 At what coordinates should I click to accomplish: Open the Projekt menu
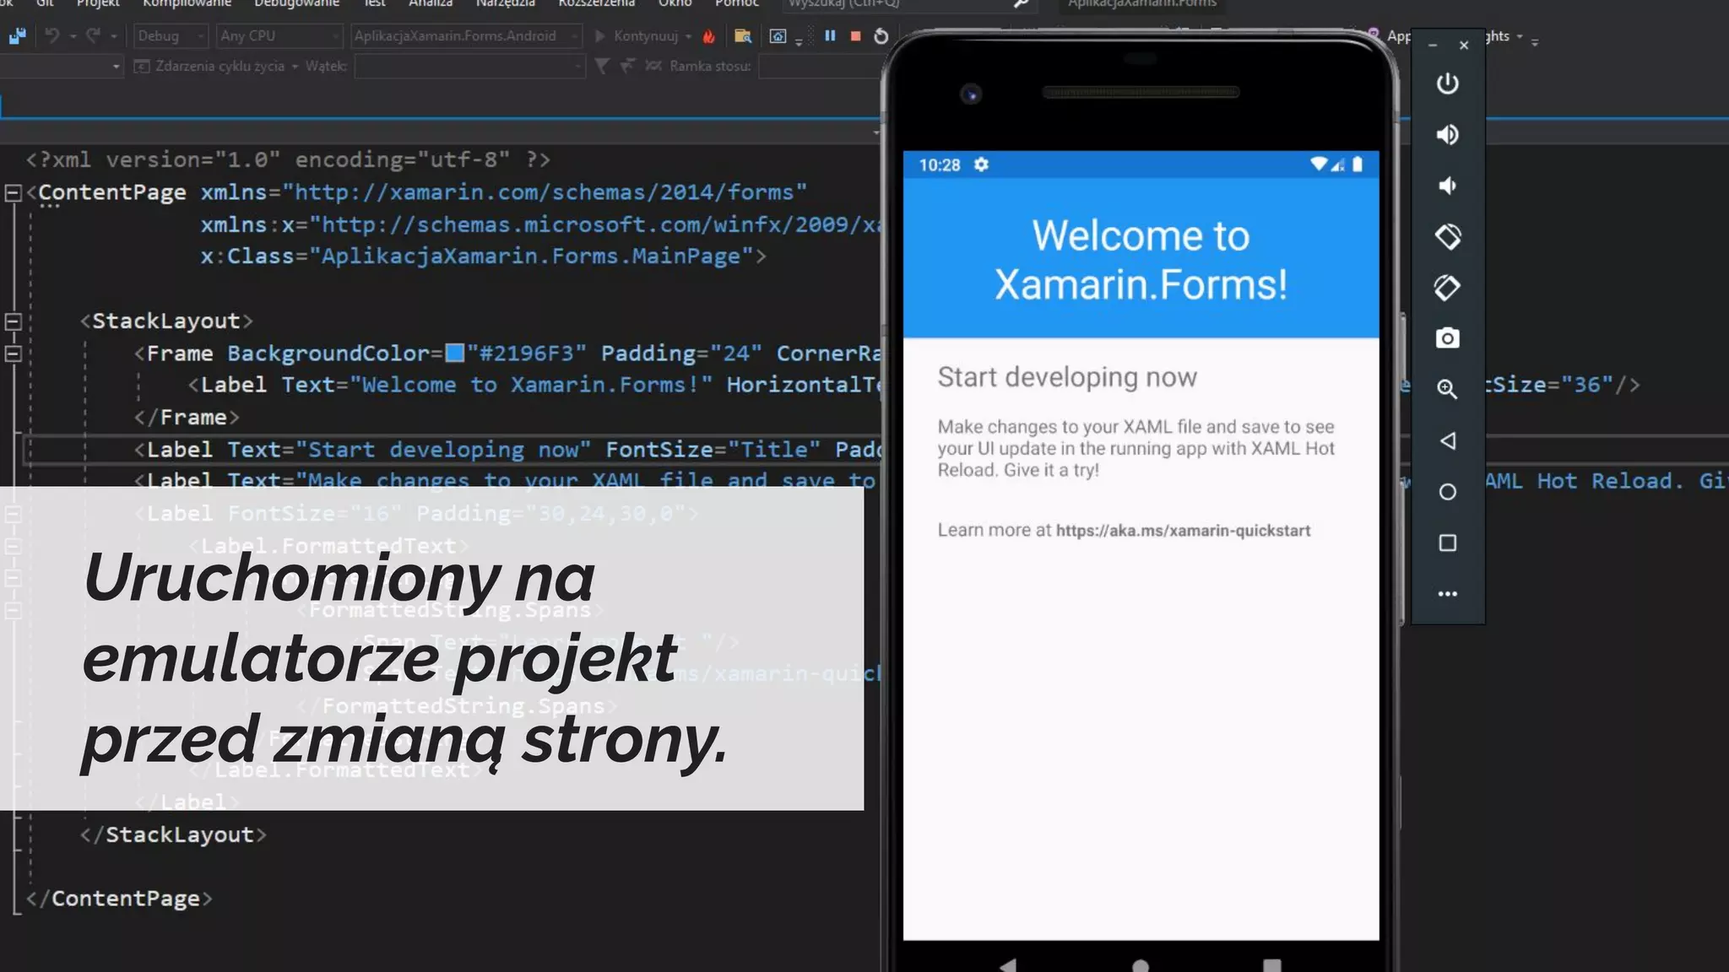pos(98,3)
